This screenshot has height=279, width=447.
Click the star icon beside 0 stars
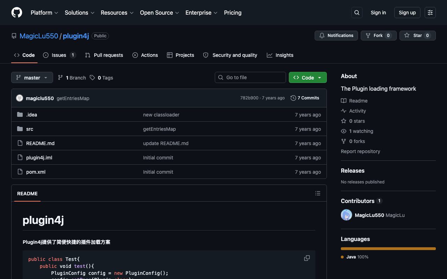(x=344, y=121)
